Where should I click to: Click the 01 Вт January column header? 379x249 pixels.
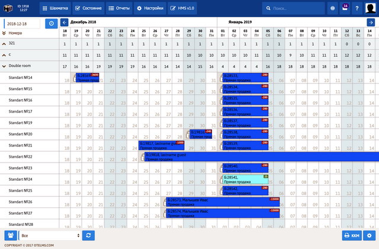[223, 33]
